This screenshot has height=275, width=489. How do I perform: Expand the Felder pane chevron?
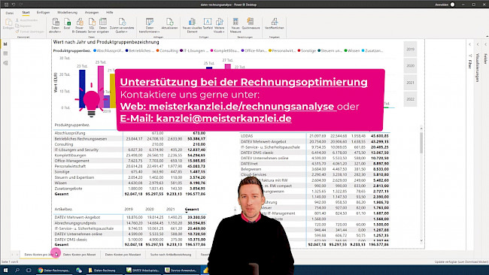coord(485,44)
